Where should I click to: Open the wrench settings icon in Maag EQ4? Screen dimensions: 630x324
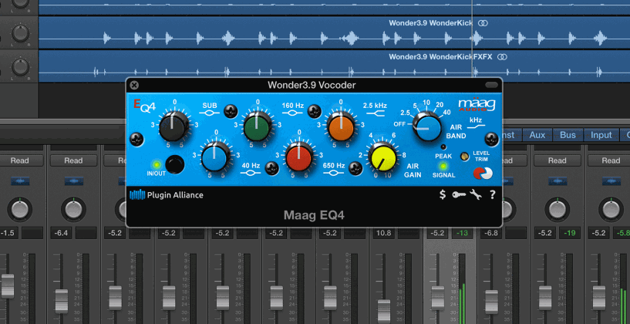click(x=475, y=195)
